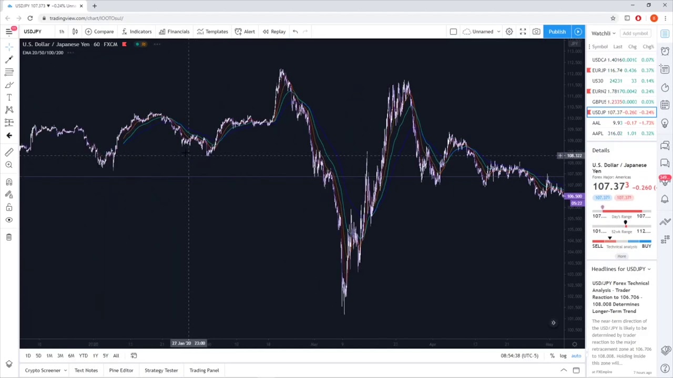
Task: Select EURJP row in watchlist
Action: (621, 70)
